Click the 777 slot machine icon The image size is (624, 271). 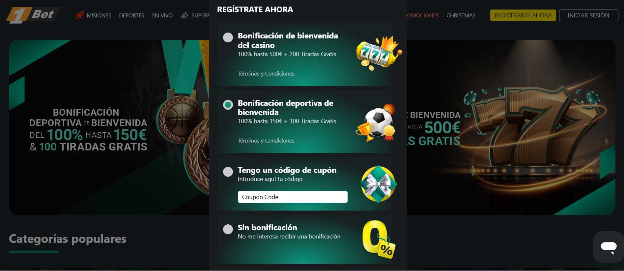pos(379,53)
